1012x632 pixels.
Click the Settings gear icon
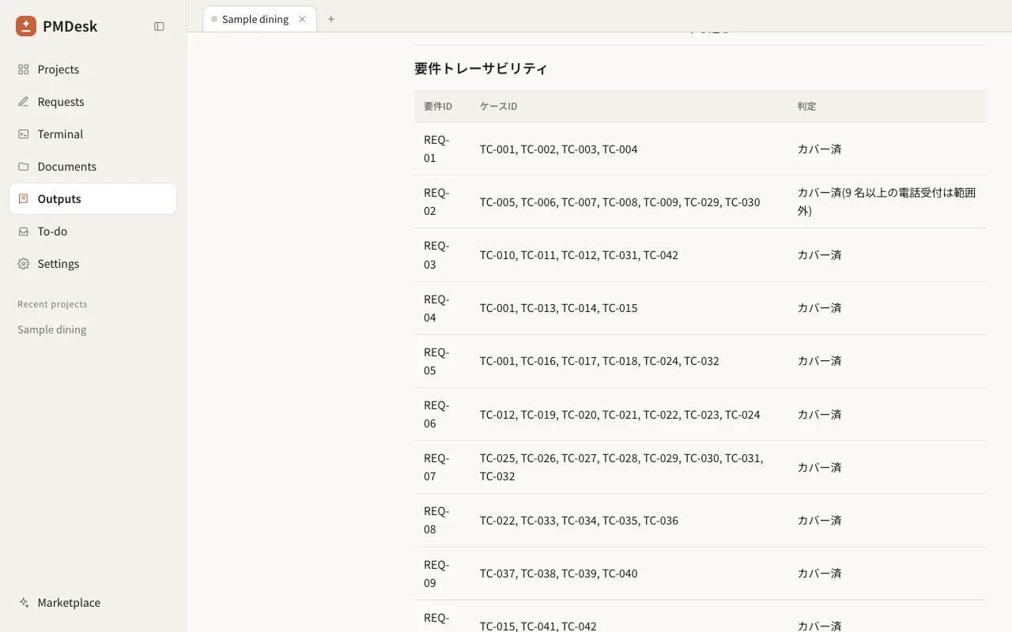click(x=24, y=264)
